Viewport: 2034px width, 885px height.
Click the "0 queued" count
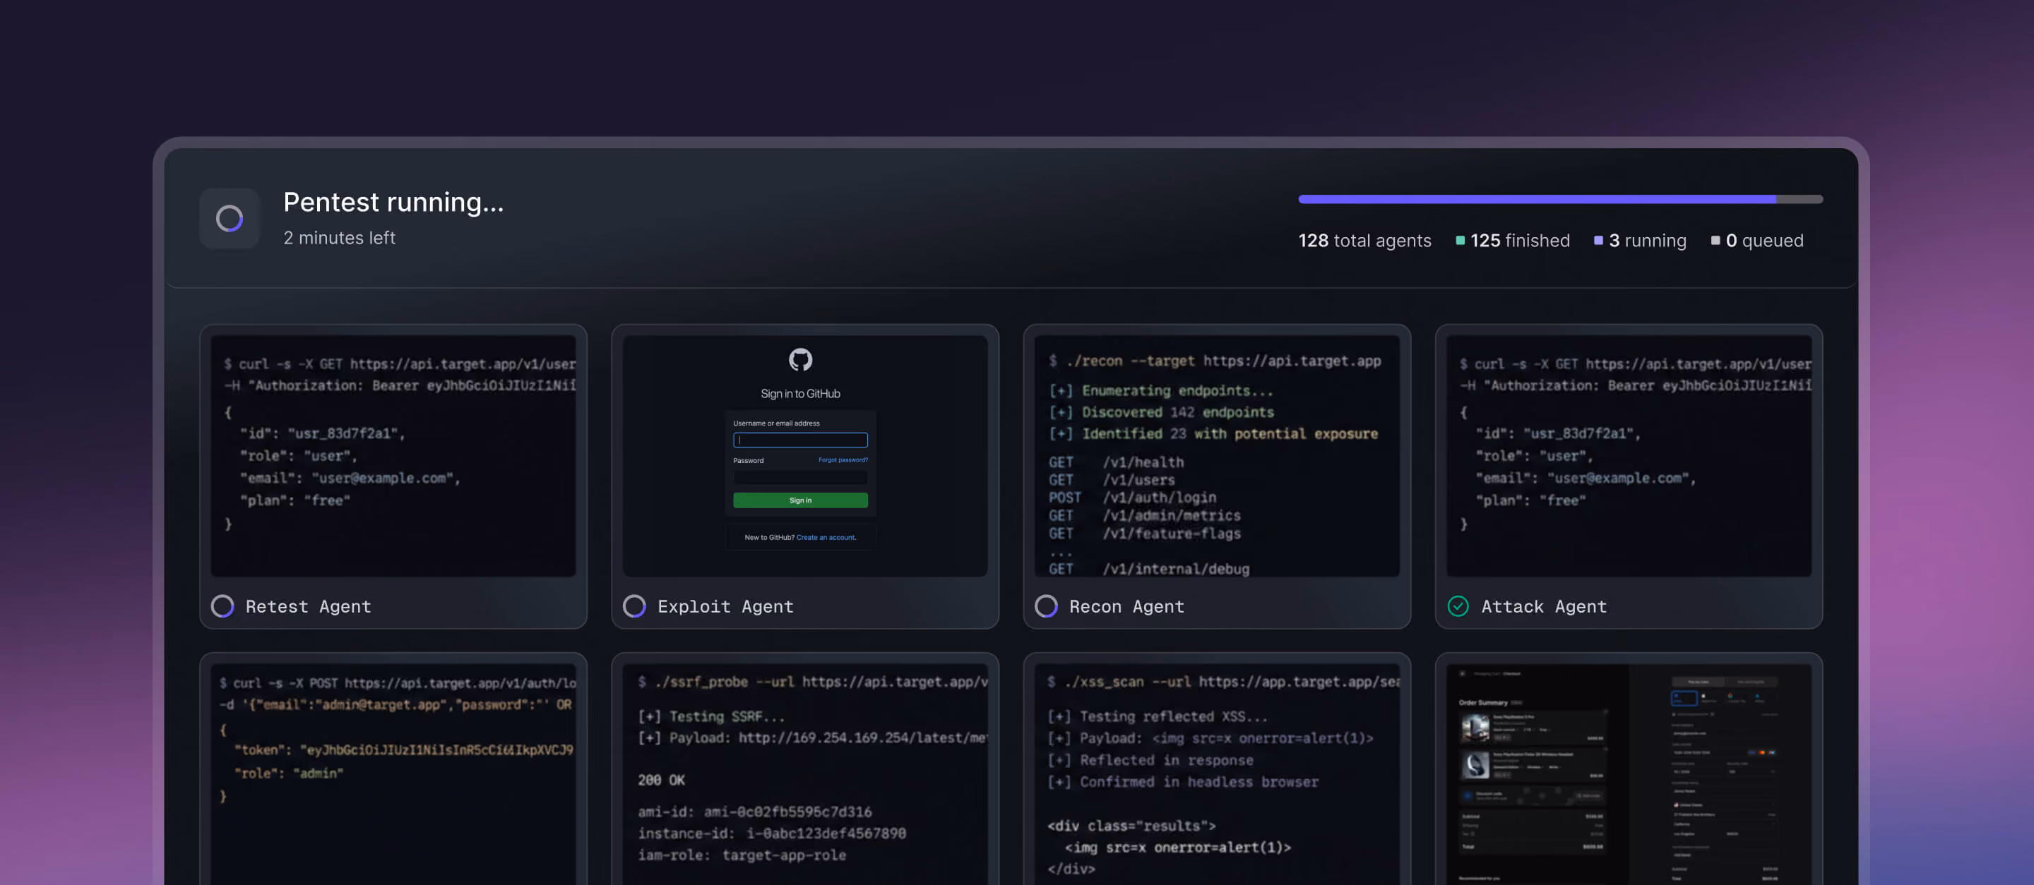click(1765, 241)
